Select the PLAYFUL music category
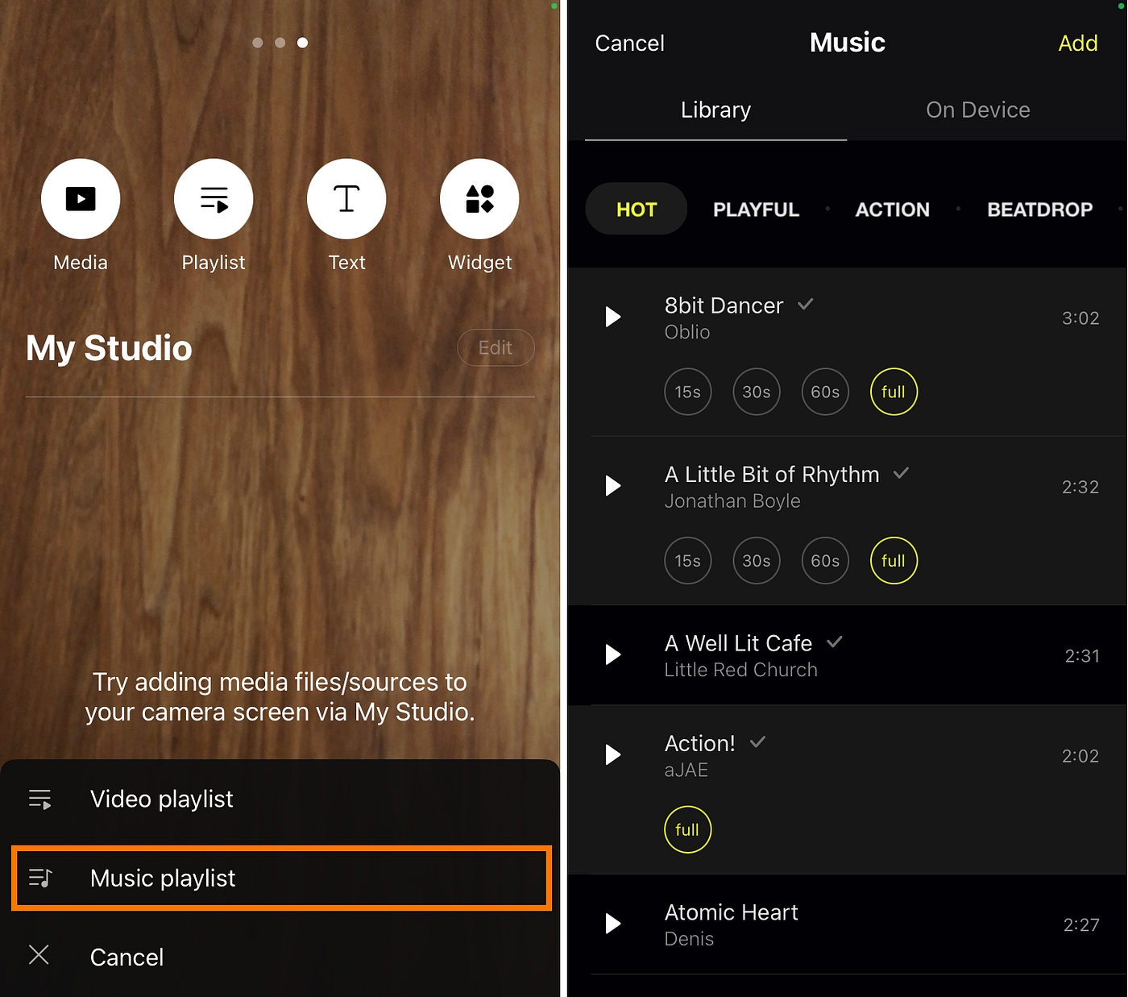Viewport: 1128px width, 997px height. click(x=756, y=210)
